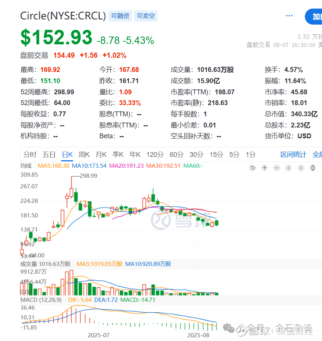Select the 周K chart tab
The width and height of the screenshot is (322, 341).
tap(84, 155)
